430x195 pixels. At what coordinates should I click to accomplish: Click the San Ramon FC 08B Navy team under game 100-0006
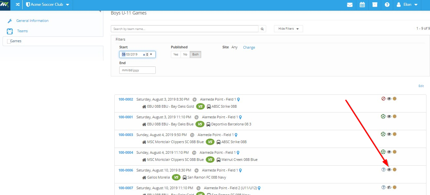click(x=207, y=177)
